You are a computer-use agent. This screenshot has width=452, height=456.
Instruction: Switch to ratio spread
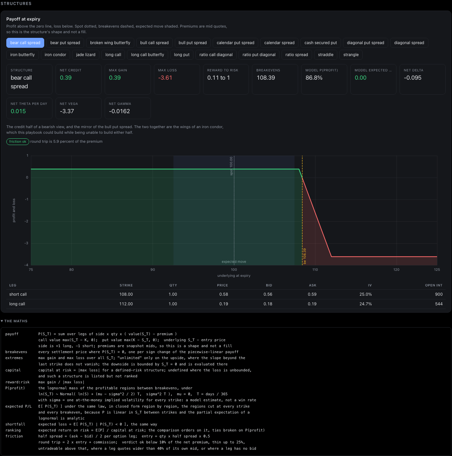coord(296,55)
